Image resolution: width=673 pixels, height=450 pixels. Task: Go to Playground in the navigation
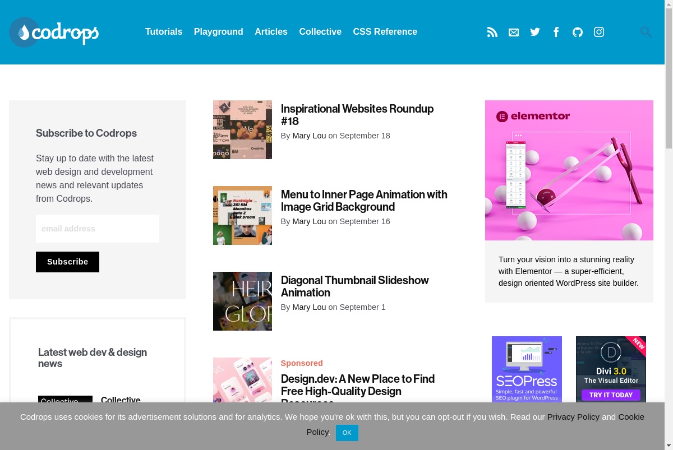[219, 32]
